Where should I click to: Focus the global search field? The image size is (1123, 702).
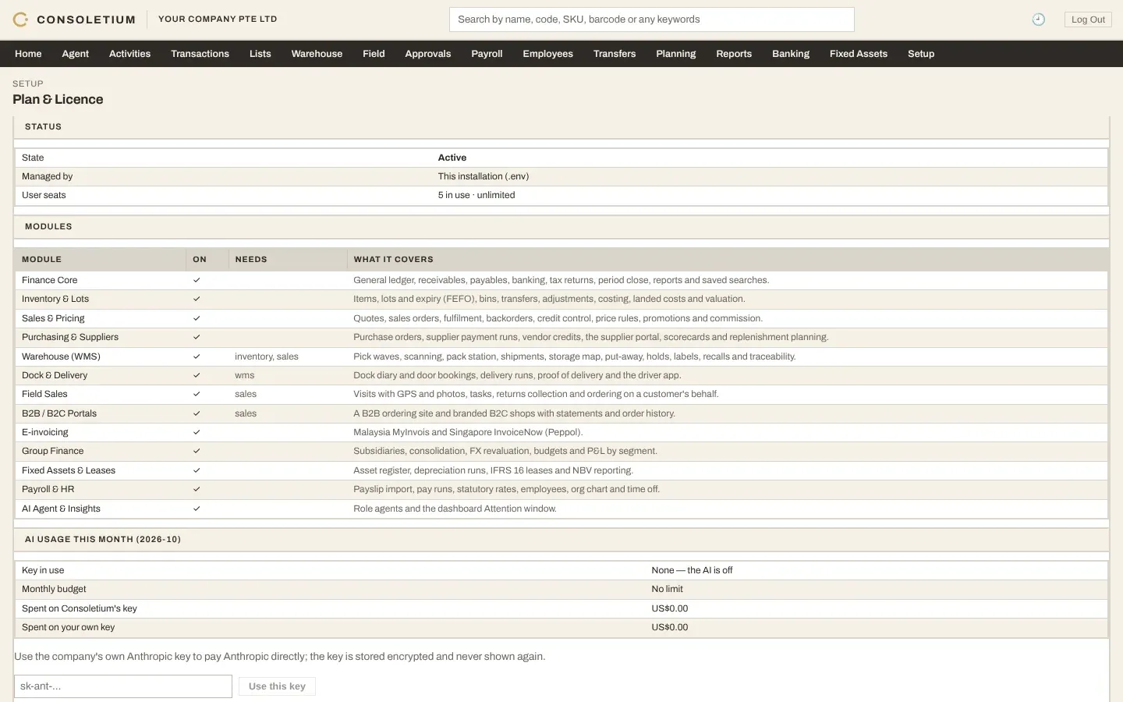(652, 19)
